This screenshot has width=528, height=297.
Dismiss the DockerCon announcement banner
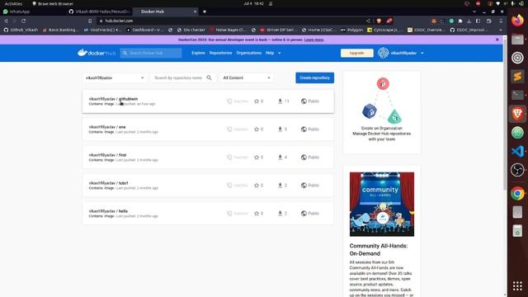point(497,40)
